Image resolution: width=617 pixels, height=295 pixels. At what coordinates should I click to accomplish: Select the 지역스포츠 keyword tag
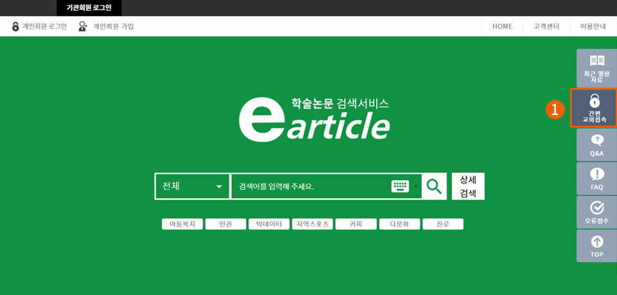coord(312,224)
